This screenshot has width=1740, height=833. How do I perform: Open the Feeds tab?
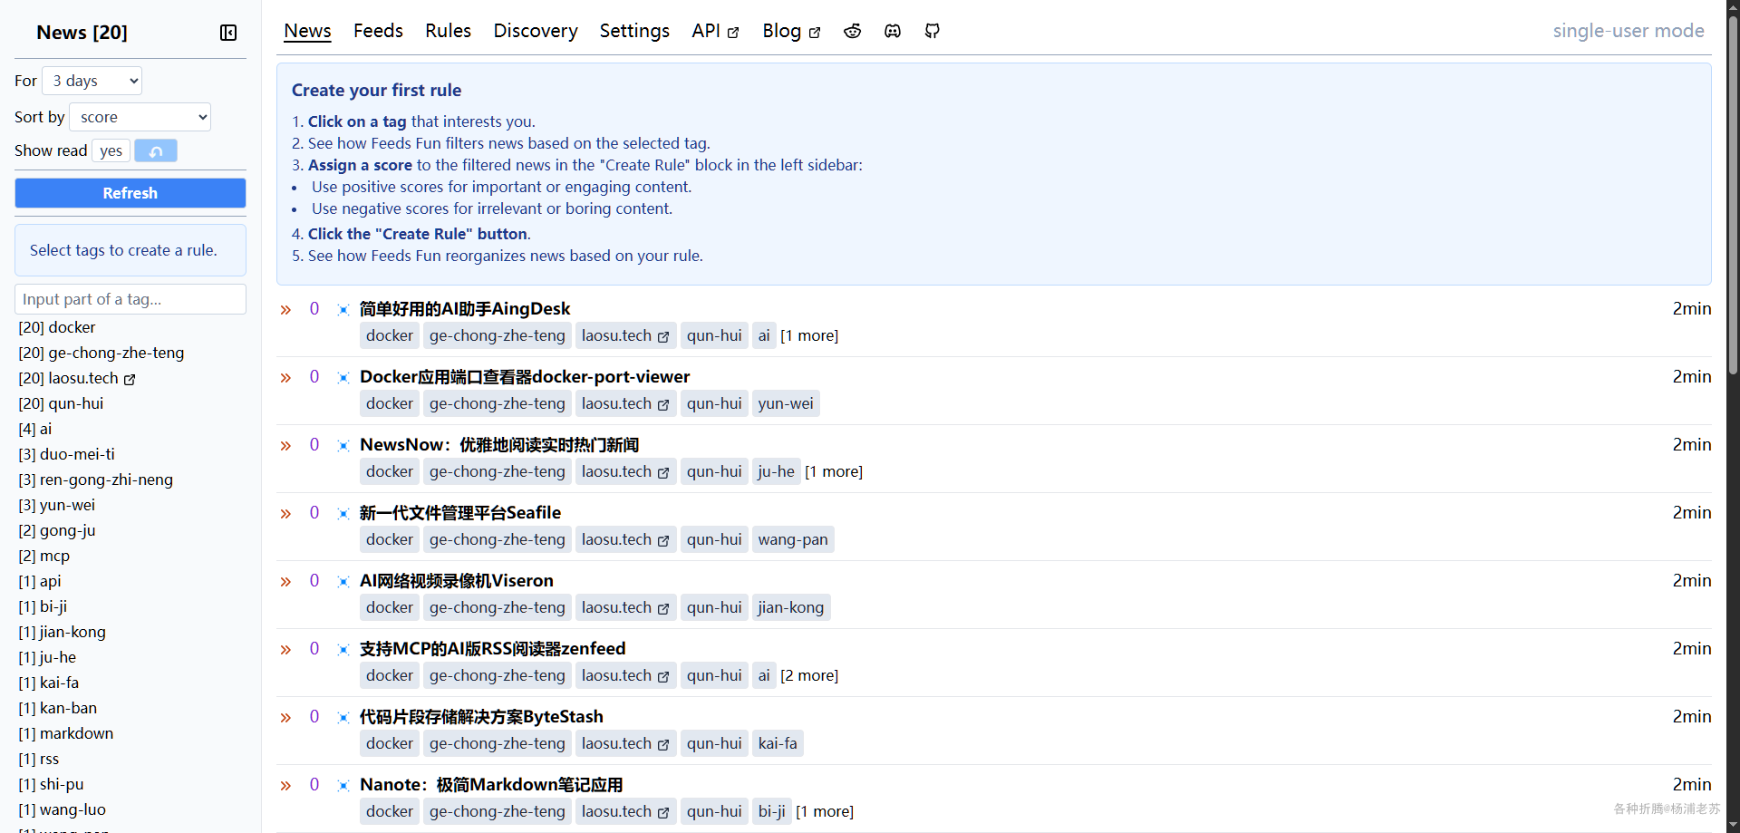pyautogui.click(x=378, y=31)
